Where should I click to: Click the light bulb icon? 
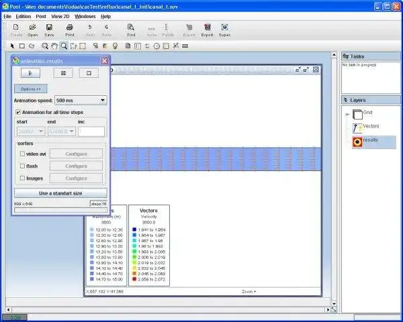(115, 46)
